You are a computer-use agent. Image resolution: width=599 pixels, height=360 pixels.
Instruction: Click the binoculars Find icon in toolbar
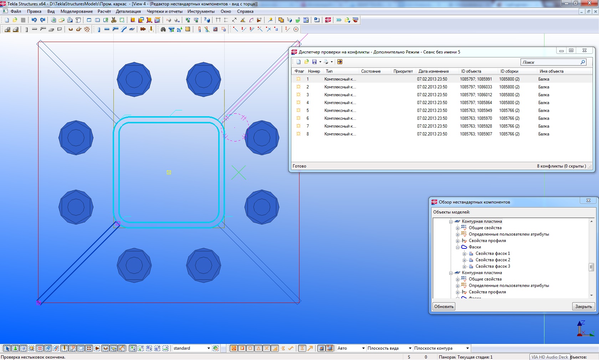(x=163, y=29)
